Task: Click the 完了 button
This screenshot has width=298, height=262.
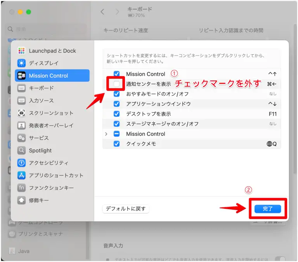Action: click(268, 209)
